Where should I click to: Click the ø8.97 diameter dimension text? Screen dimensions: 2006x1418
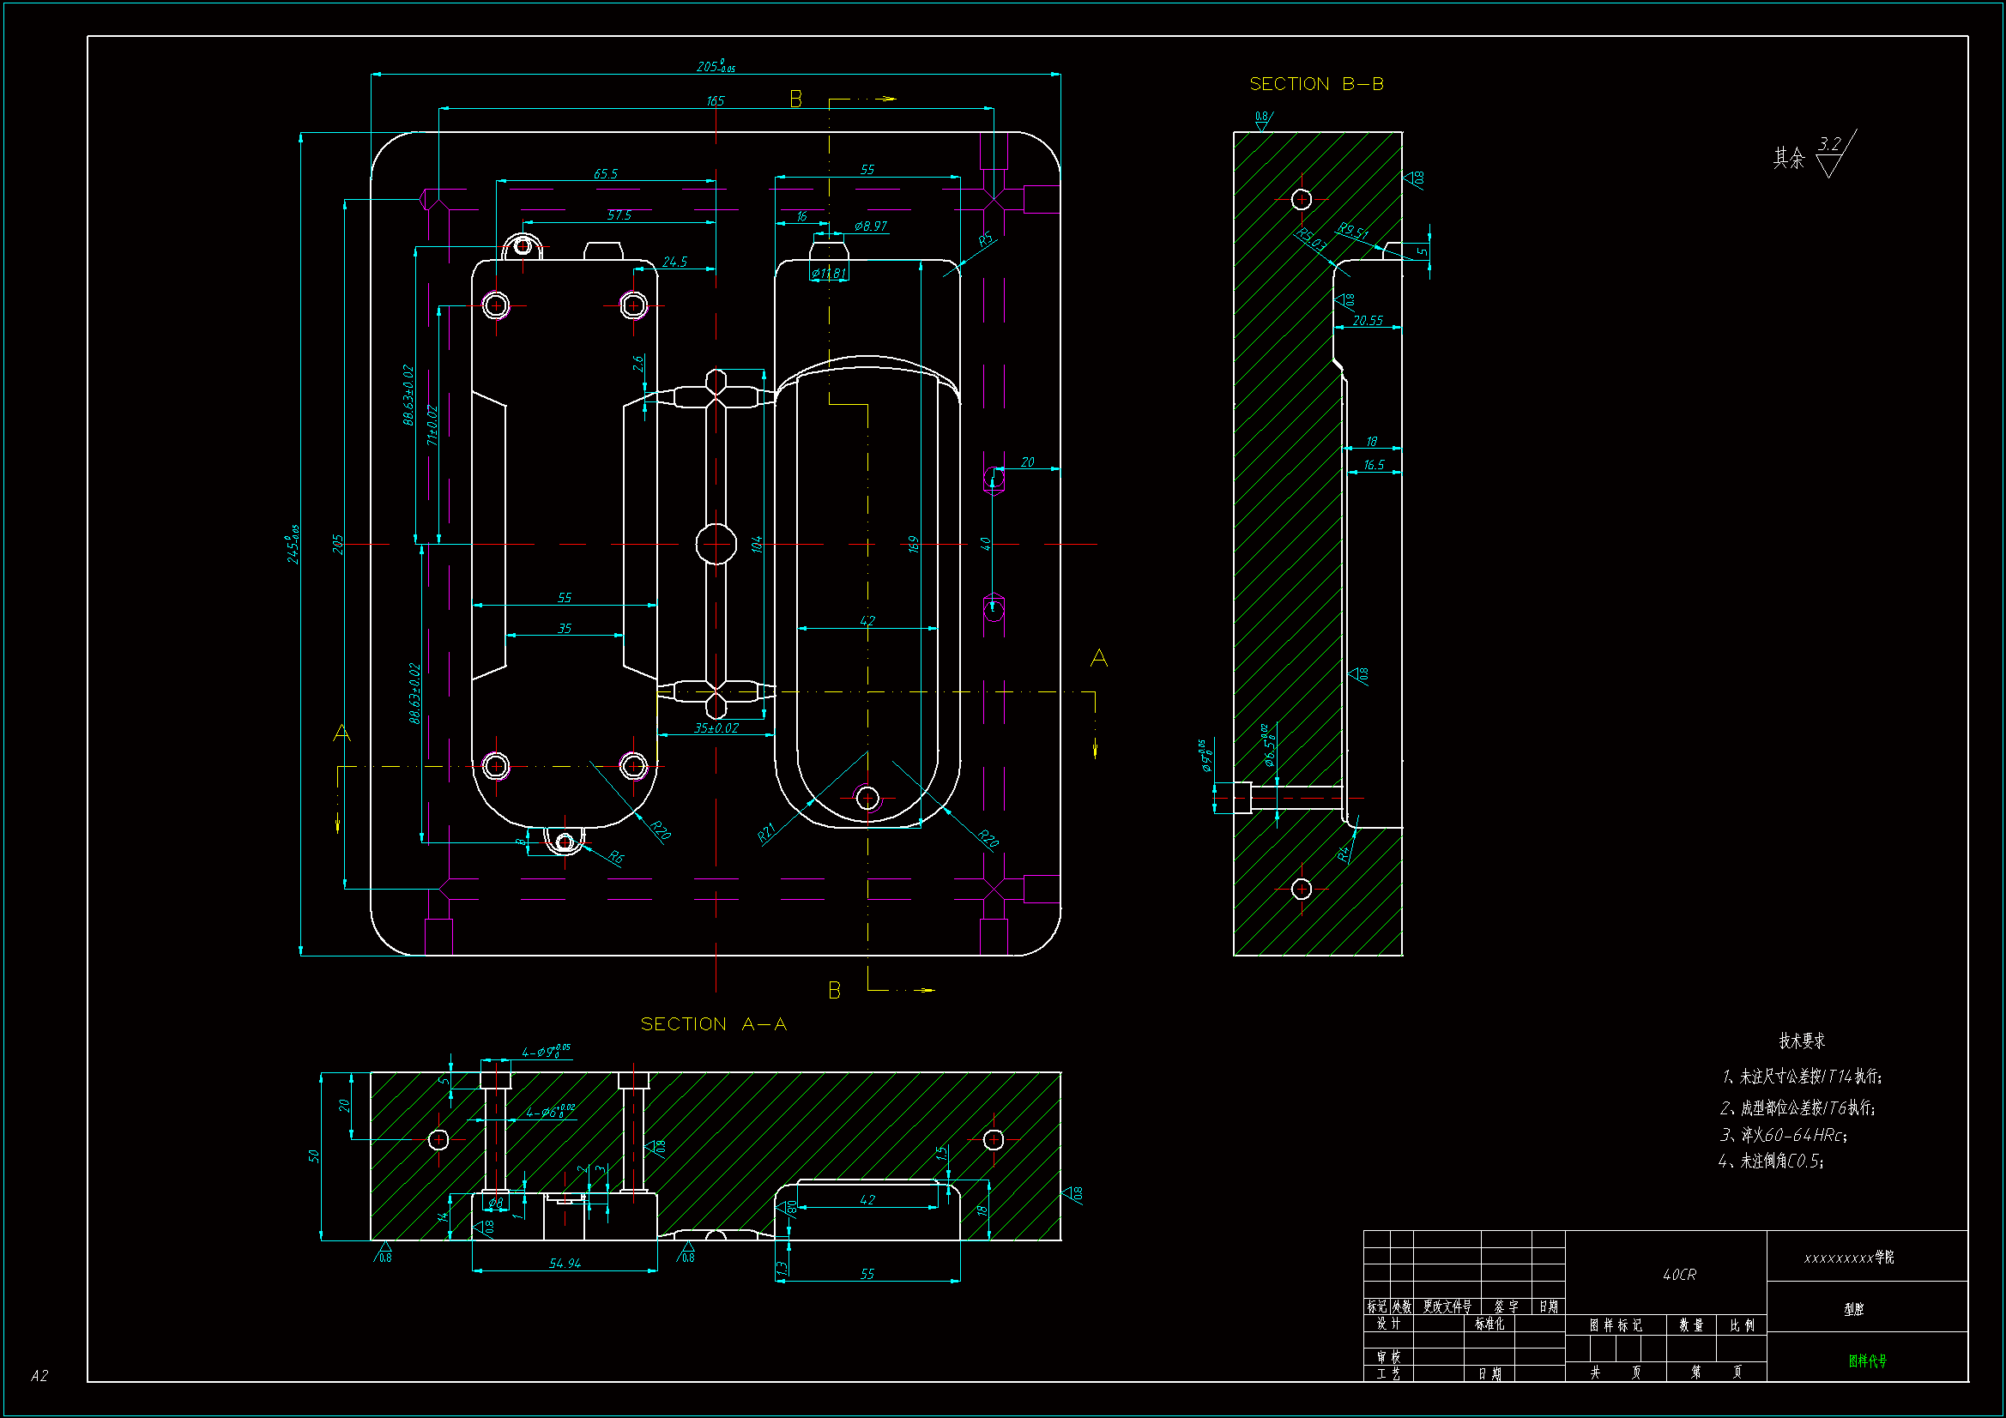(870, 226)
